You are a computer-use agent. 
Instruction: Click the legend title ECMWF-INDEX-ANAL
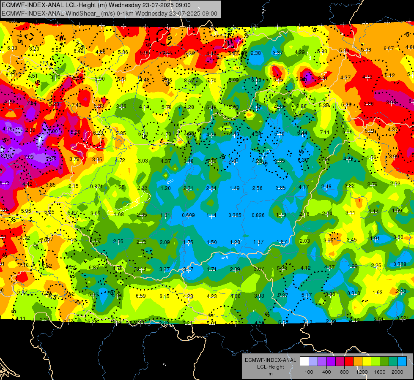tap(270, 360)
